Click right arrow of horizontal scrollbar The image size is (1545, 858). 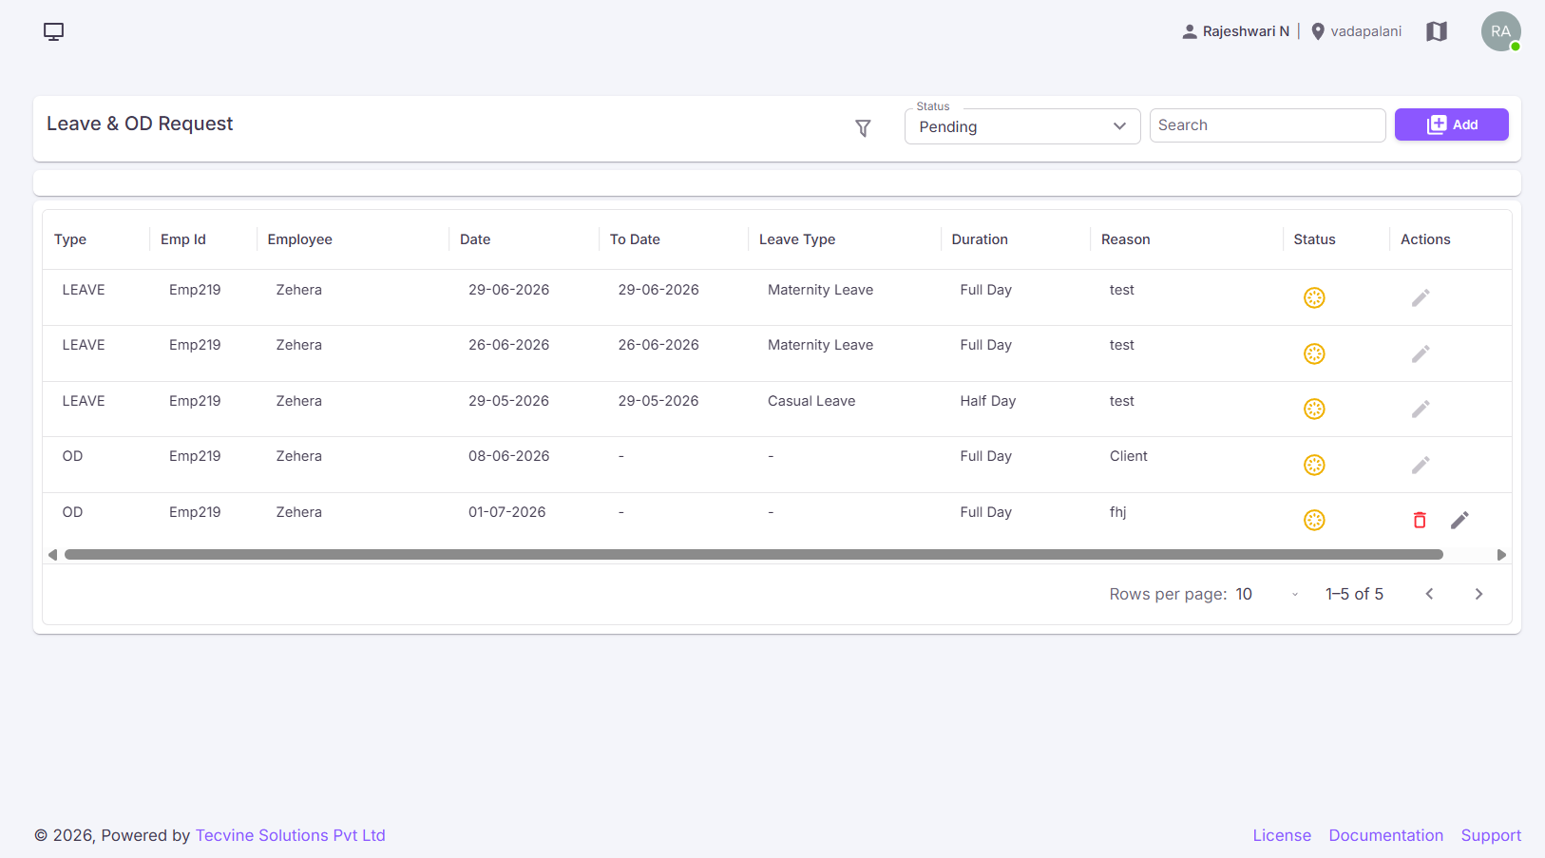pyautogui.click(x=1501, y=555)
